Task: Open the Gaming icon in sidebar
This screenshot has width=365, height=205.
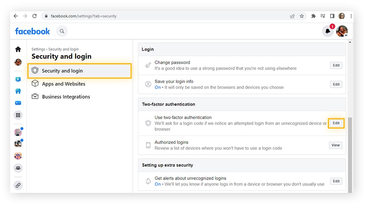Action: coord(18,103)
